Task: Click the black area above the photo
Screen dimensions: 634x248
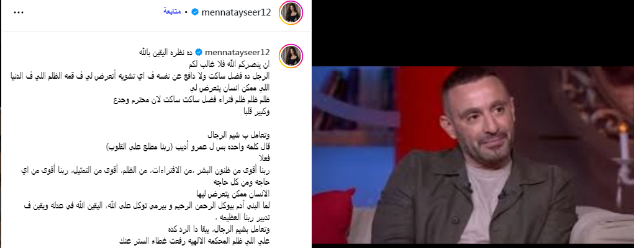Action: (x=473, y=33)
